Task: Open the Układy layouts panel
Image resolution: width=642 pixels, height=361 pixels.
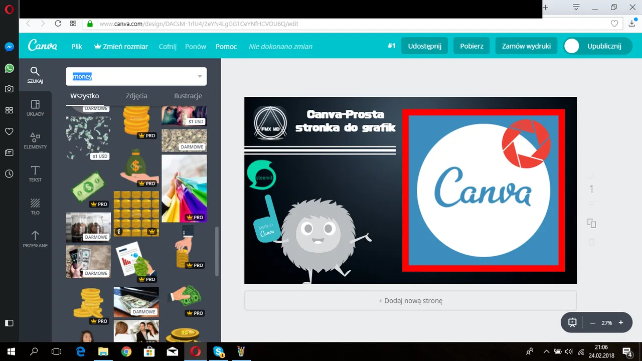Action: (x=35, y=108)
